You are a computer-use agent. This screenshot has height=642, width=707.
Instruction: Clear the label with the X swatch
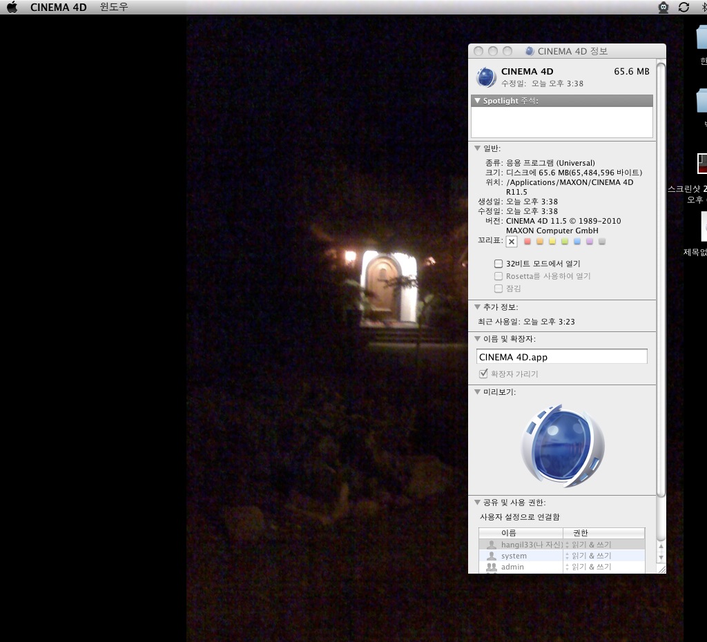(512, 242)
